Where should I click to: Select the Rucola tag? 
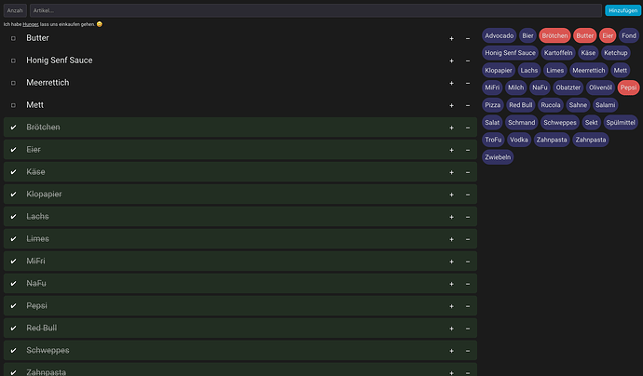coord(551,105)
